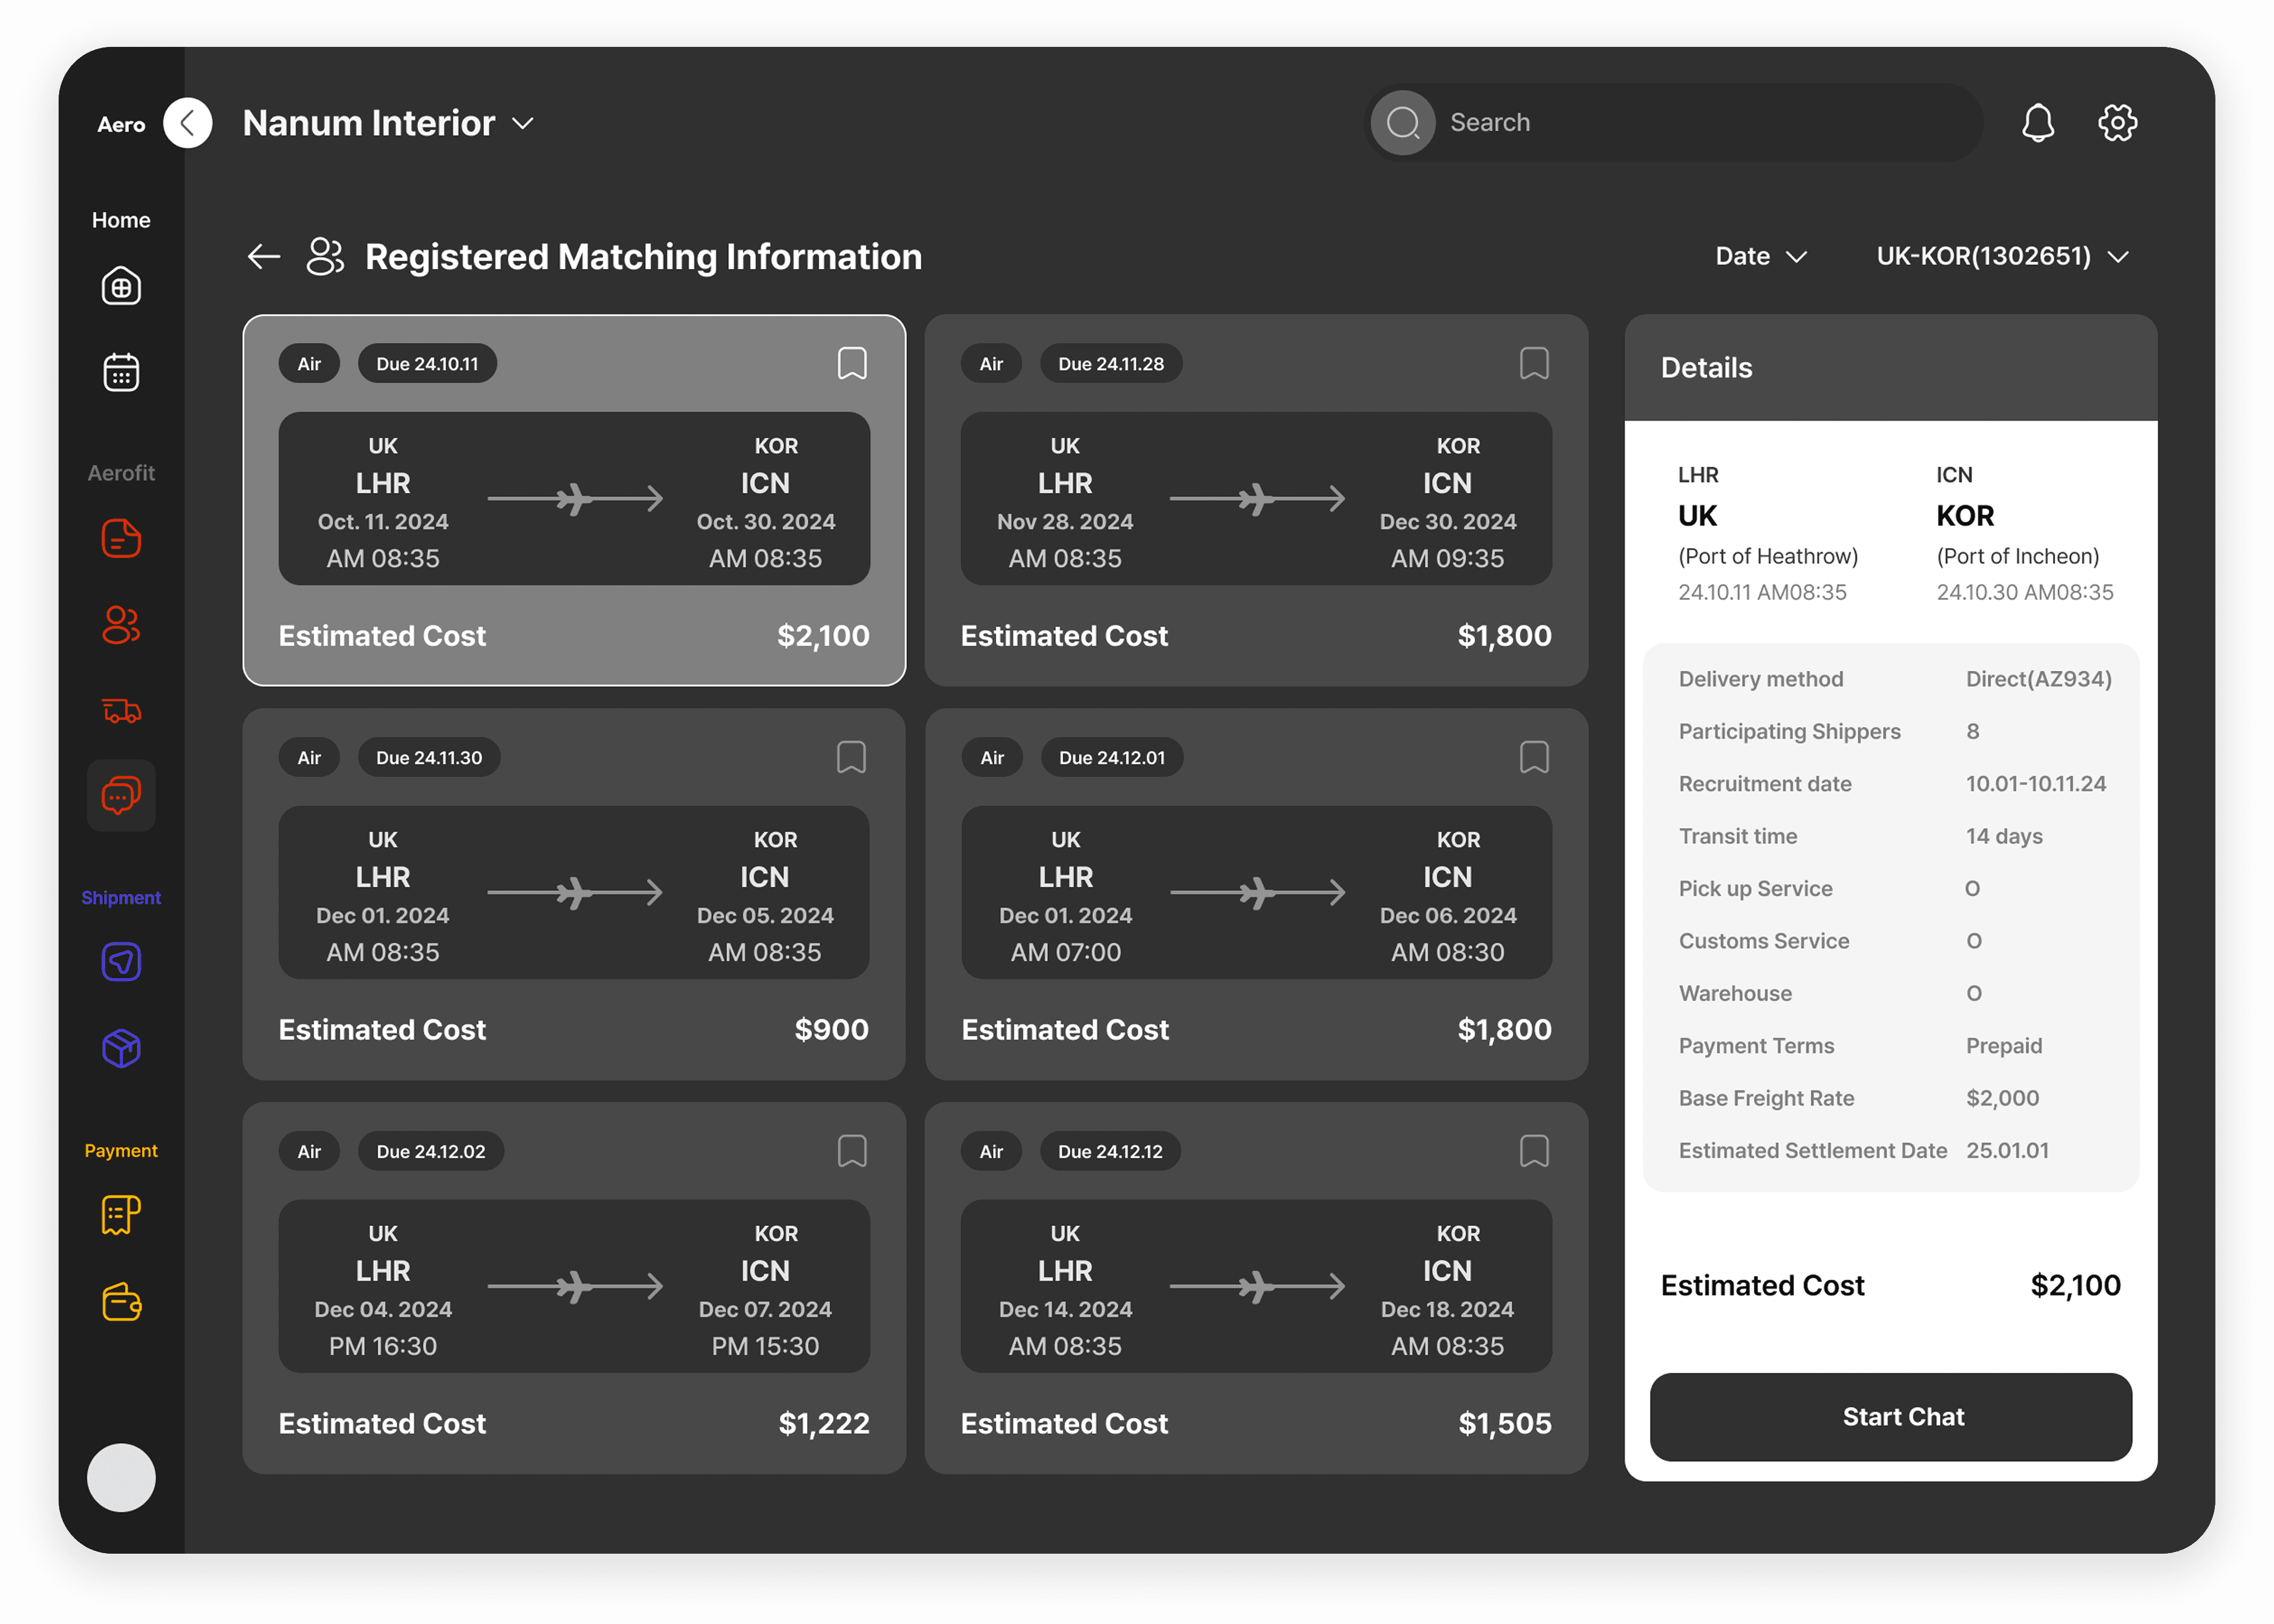Open the calendar icon in sidebar
The image size is (2274, 1624).
(x=121, y=373)
